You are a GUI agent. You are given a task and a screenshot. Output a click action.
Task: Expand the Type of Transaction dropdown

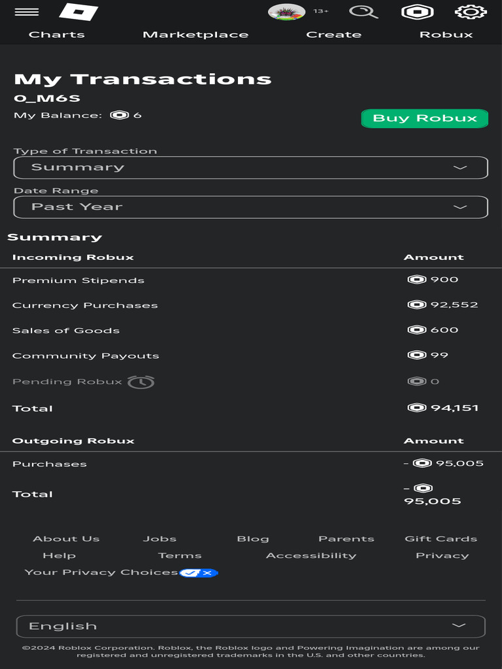click(x=250, y=168)
